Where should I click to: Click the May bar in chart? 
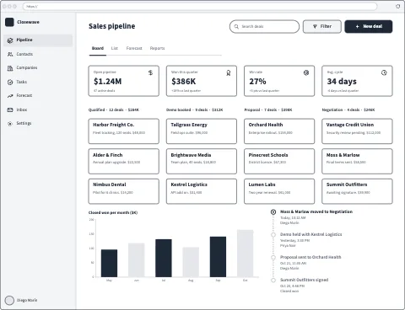109,264
